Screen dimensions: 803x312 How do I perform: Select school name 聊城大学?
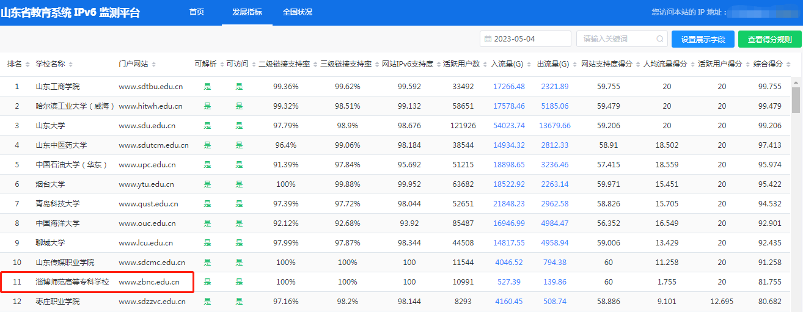[x=50, y=243]
